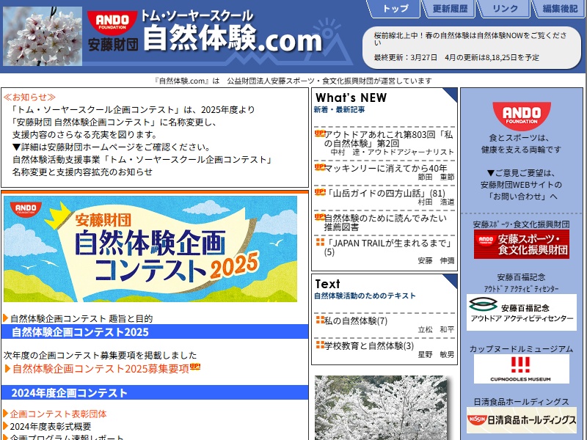The image size is (587, 440).
Task: Click the 節田 重節 author name
Action: (436, 177)
